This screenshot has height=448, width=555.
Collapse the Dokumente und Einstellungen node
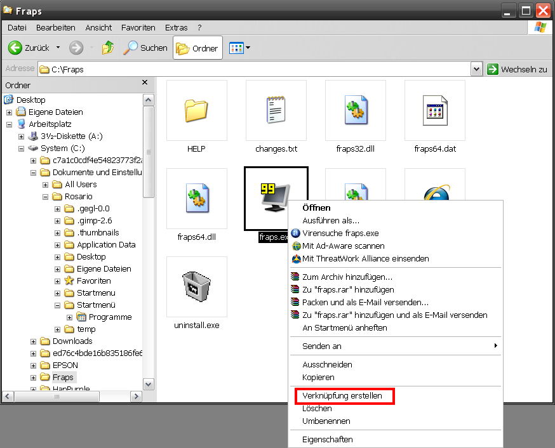pyautogui.click(x=33, y=173)
